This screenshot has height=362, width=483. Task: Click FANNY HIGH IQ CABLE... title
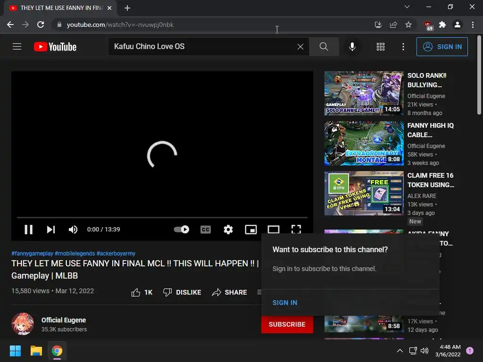[x=430, y=130]
